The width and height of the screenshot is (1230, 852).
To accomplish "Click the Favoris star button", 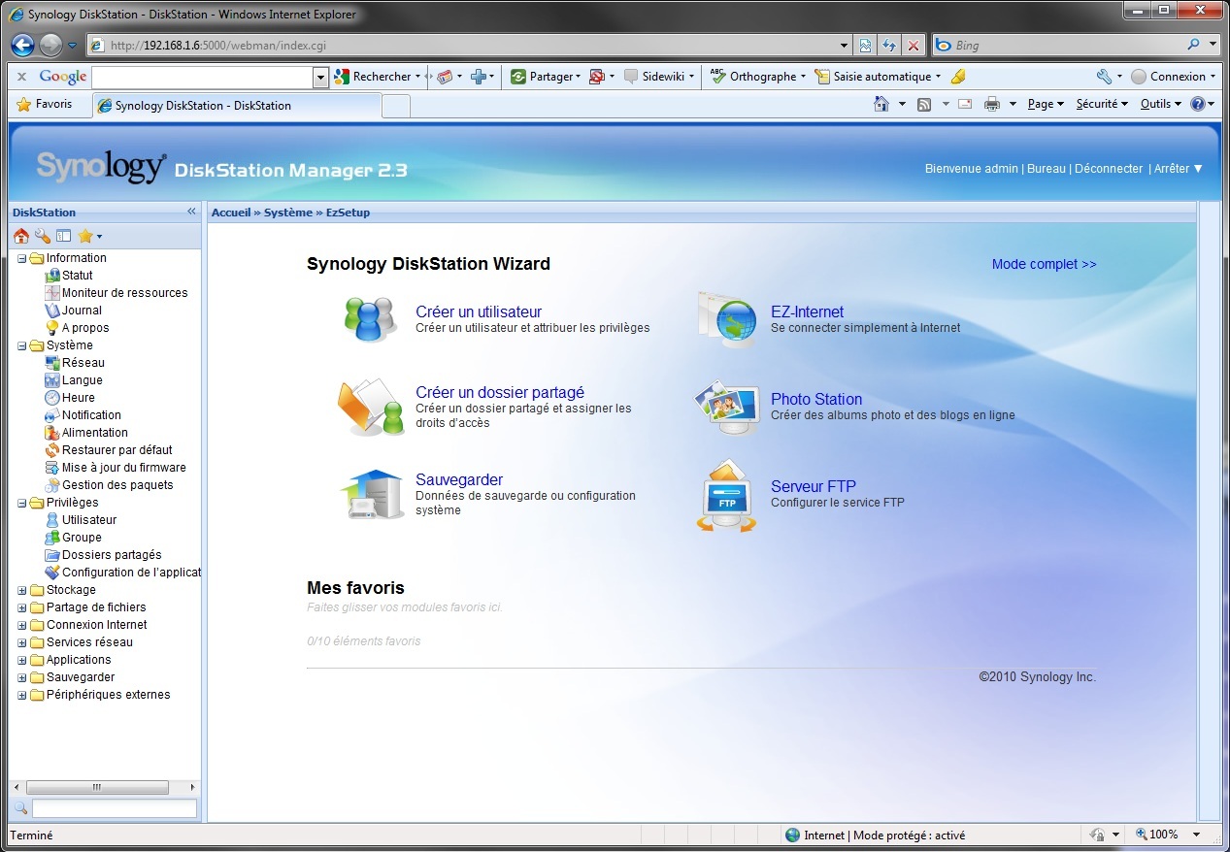I will coord(45,104).
